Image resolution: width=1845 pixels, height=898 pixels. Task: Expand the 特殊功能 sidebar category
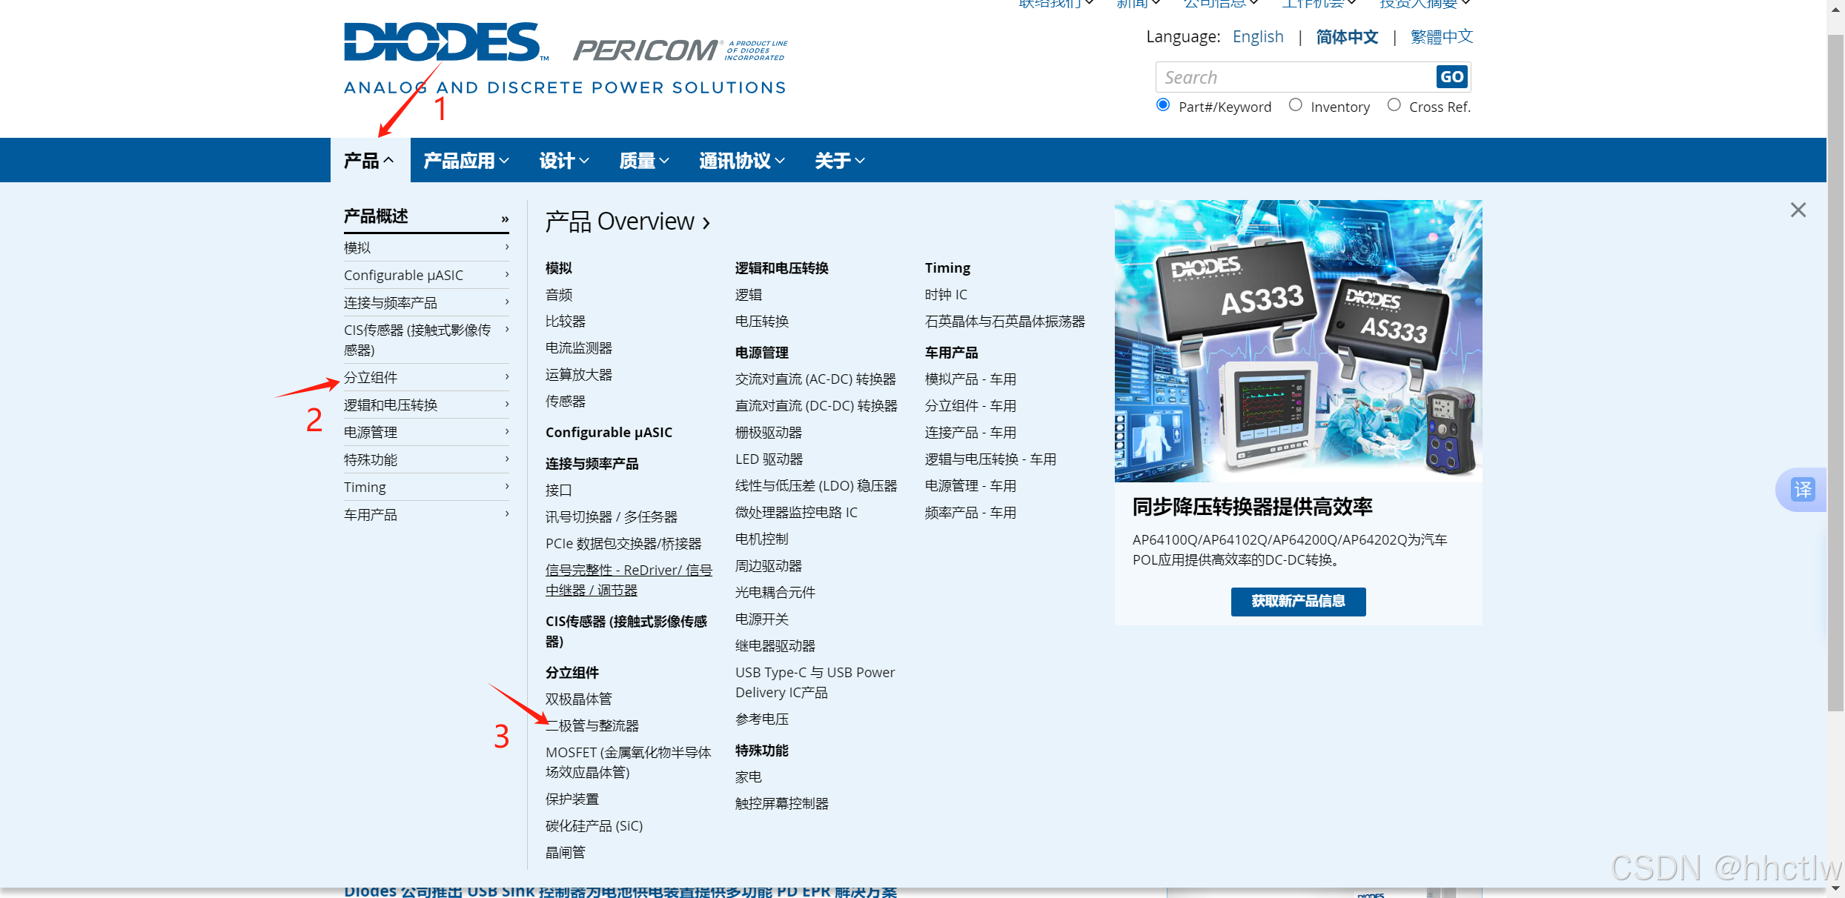coord(426,459)
